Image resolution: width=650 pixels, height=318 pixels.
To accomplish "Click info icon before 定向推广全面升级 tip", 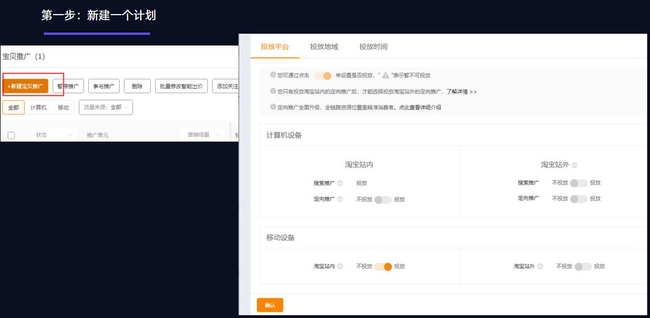I will [x=273, y=107].
